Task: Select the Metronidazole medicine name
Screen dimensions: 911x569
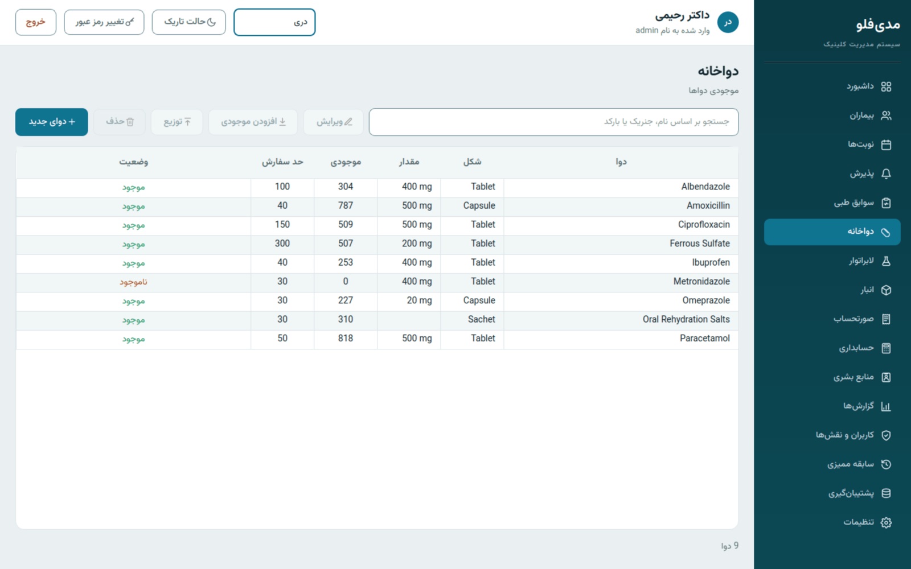Action: point(701,281)
